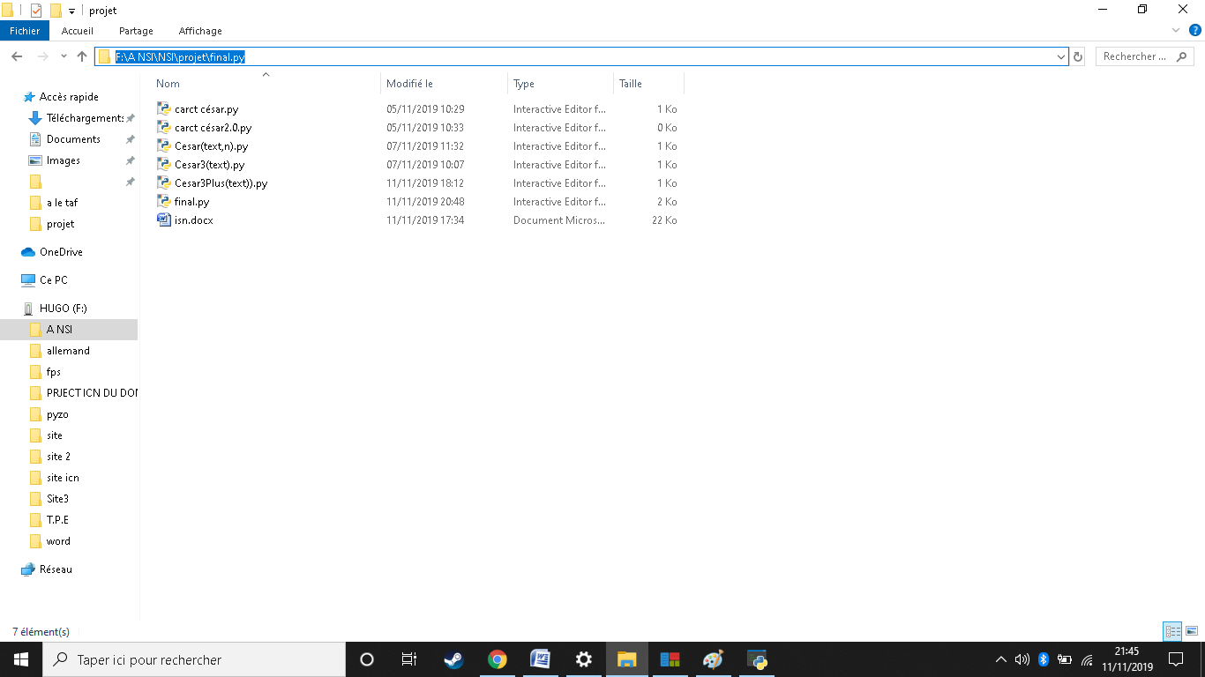Screen dimensions: 1205x677
Task: Open Task View from the taskbar
Action: [409, 659]
